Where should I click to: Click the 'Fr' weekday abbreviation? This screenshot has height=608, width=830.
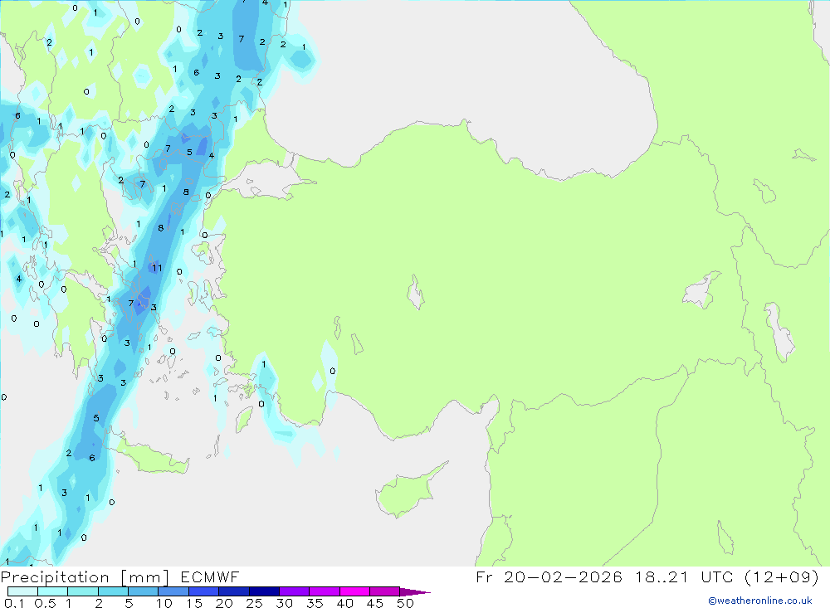pyautogui.click(x=484, y=576)
